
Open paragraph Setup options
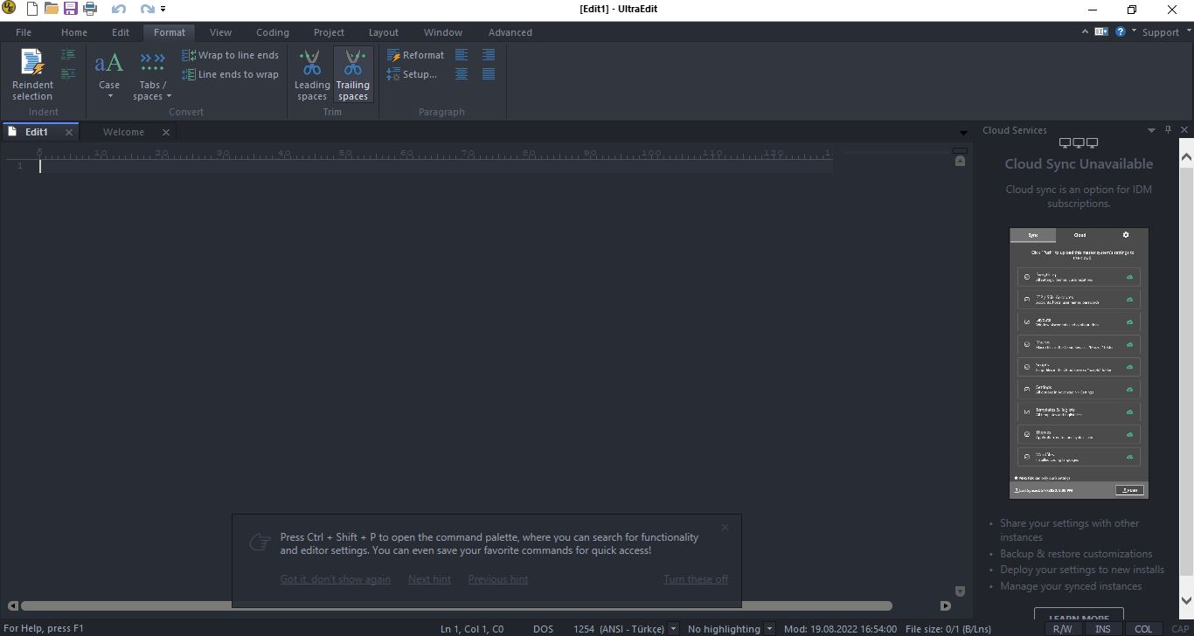pyautogui.click(x=413, y=74)
